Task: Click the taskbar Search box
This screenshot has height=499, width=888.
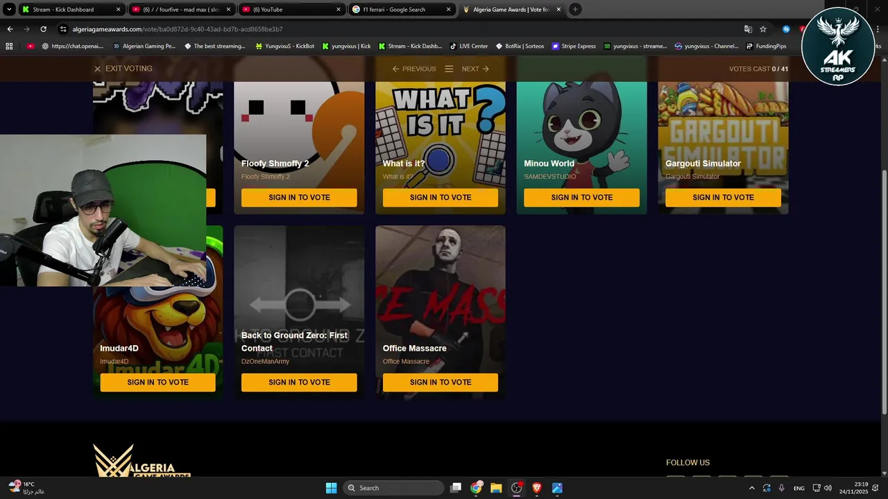Action: click(x=393, y=488)
